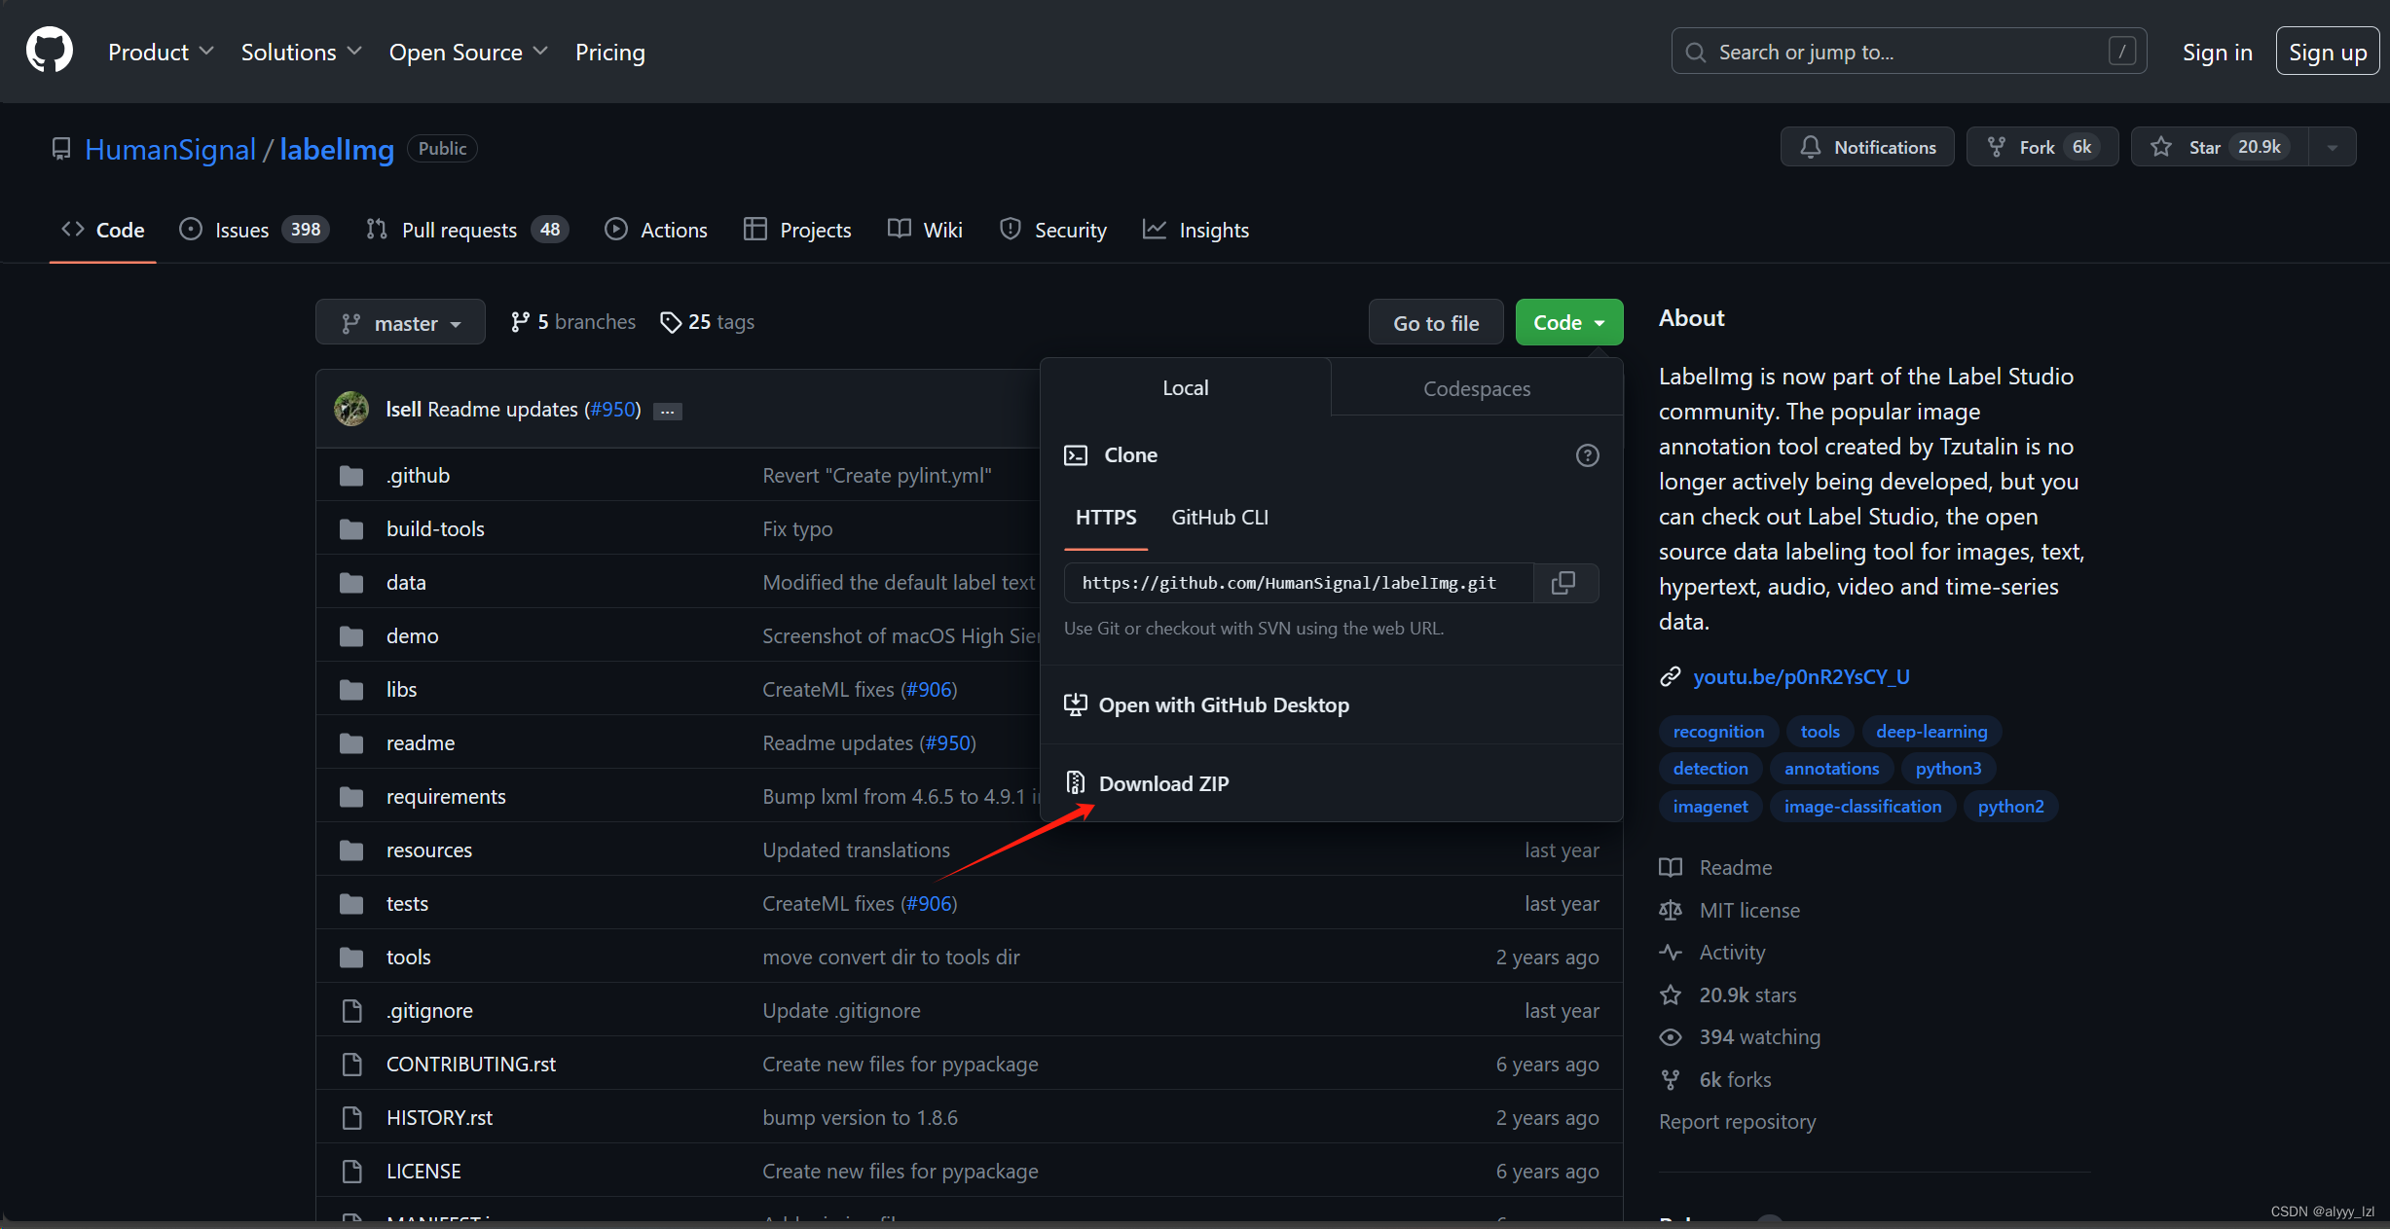Expand the Product menu
Screen dimensions: 2390x1229
point(160,52)
